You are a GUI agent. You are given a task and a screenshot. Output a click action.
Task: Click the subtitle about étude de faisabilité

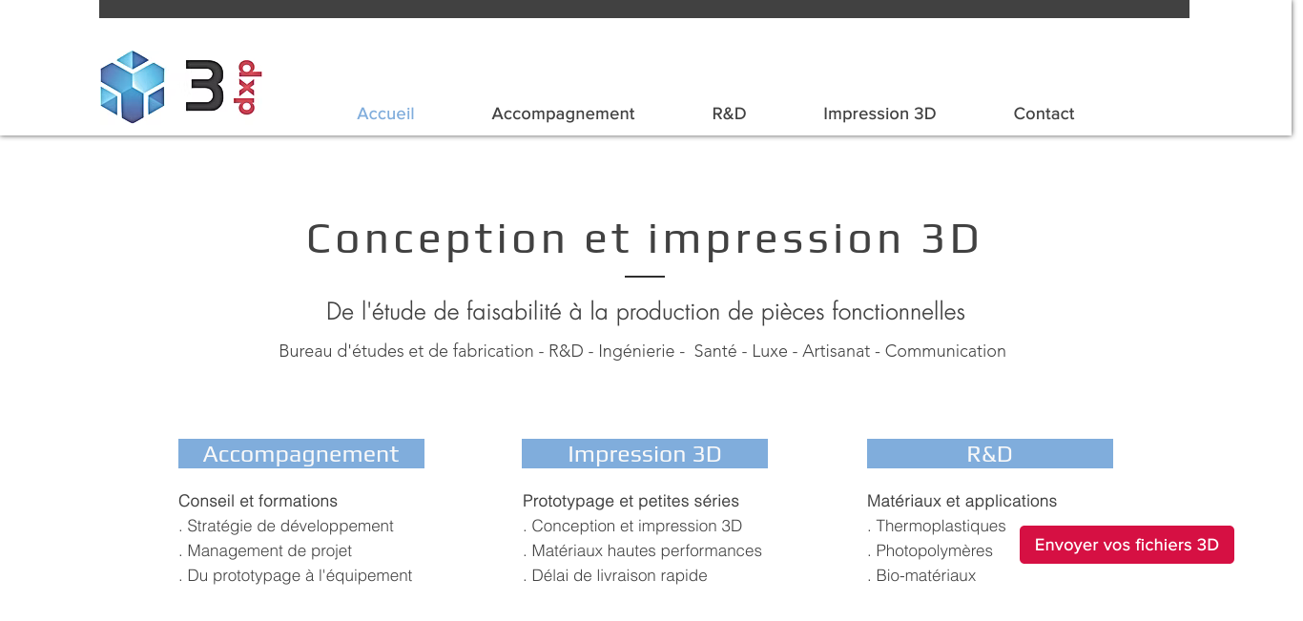pos(646,312)
